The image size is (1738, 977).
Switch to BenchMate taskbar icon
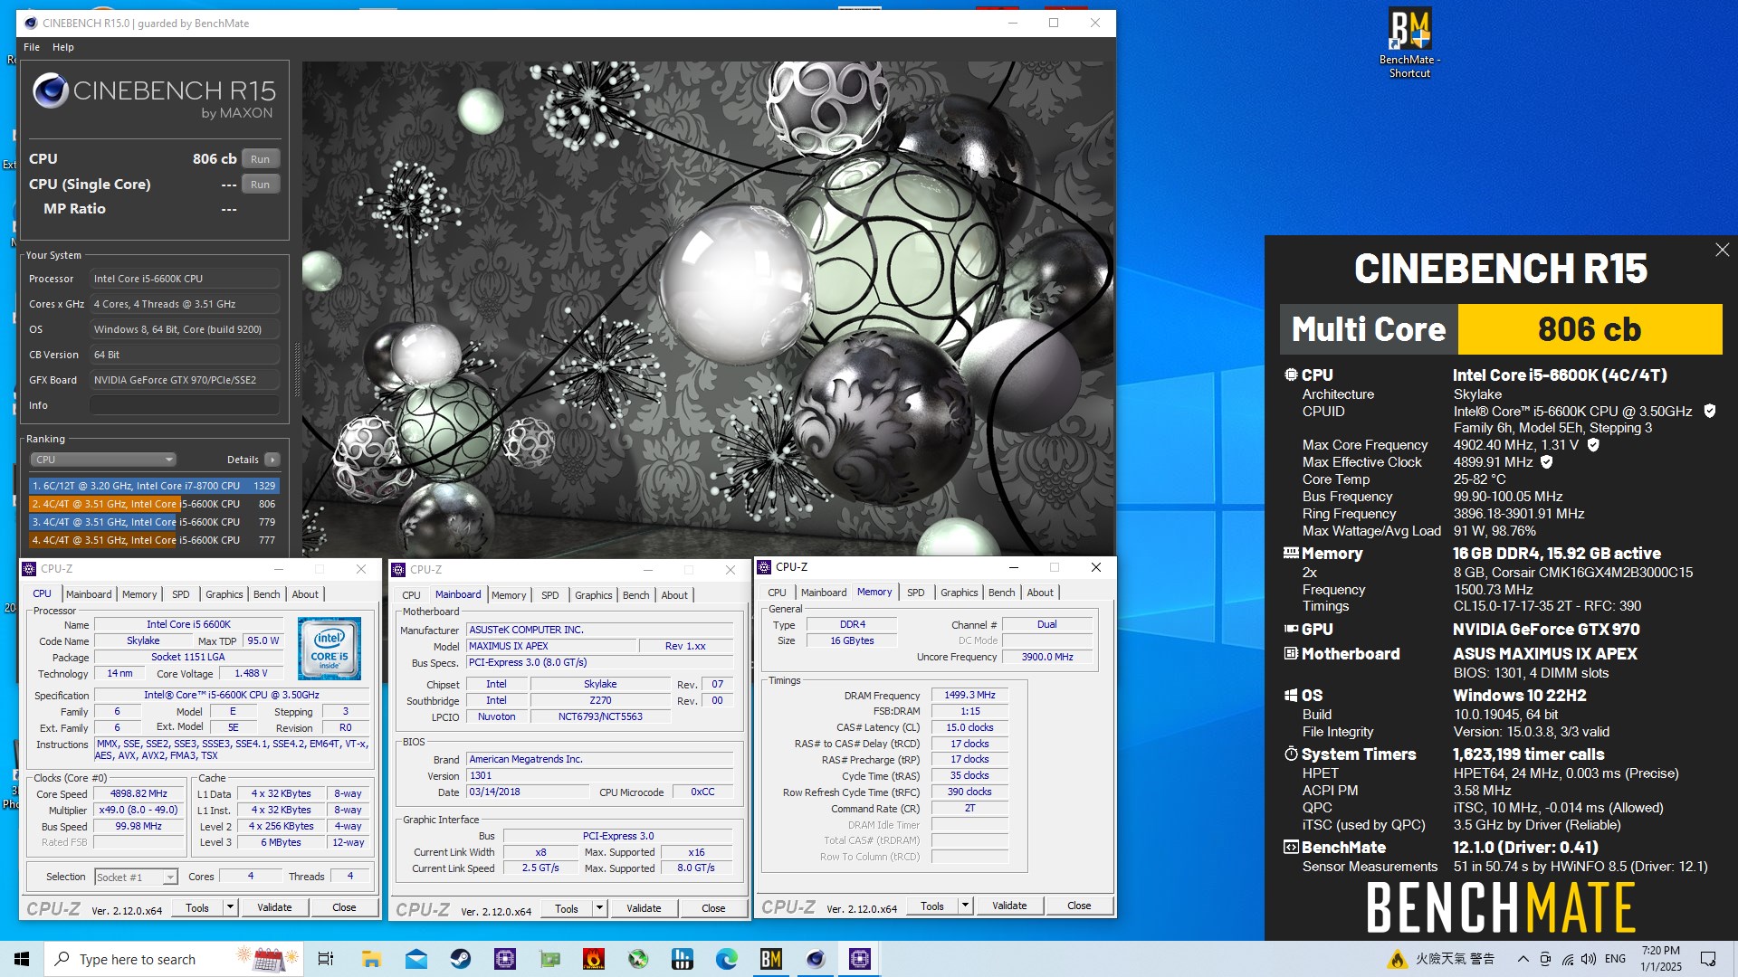click(771, 959)
